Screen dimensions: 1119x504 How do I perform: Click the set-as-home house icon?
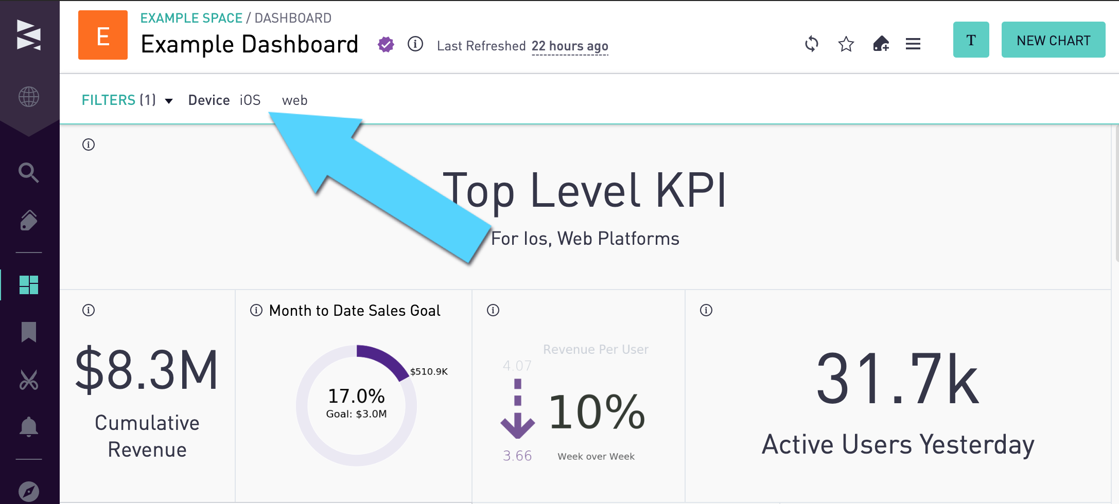click(881, 44)
